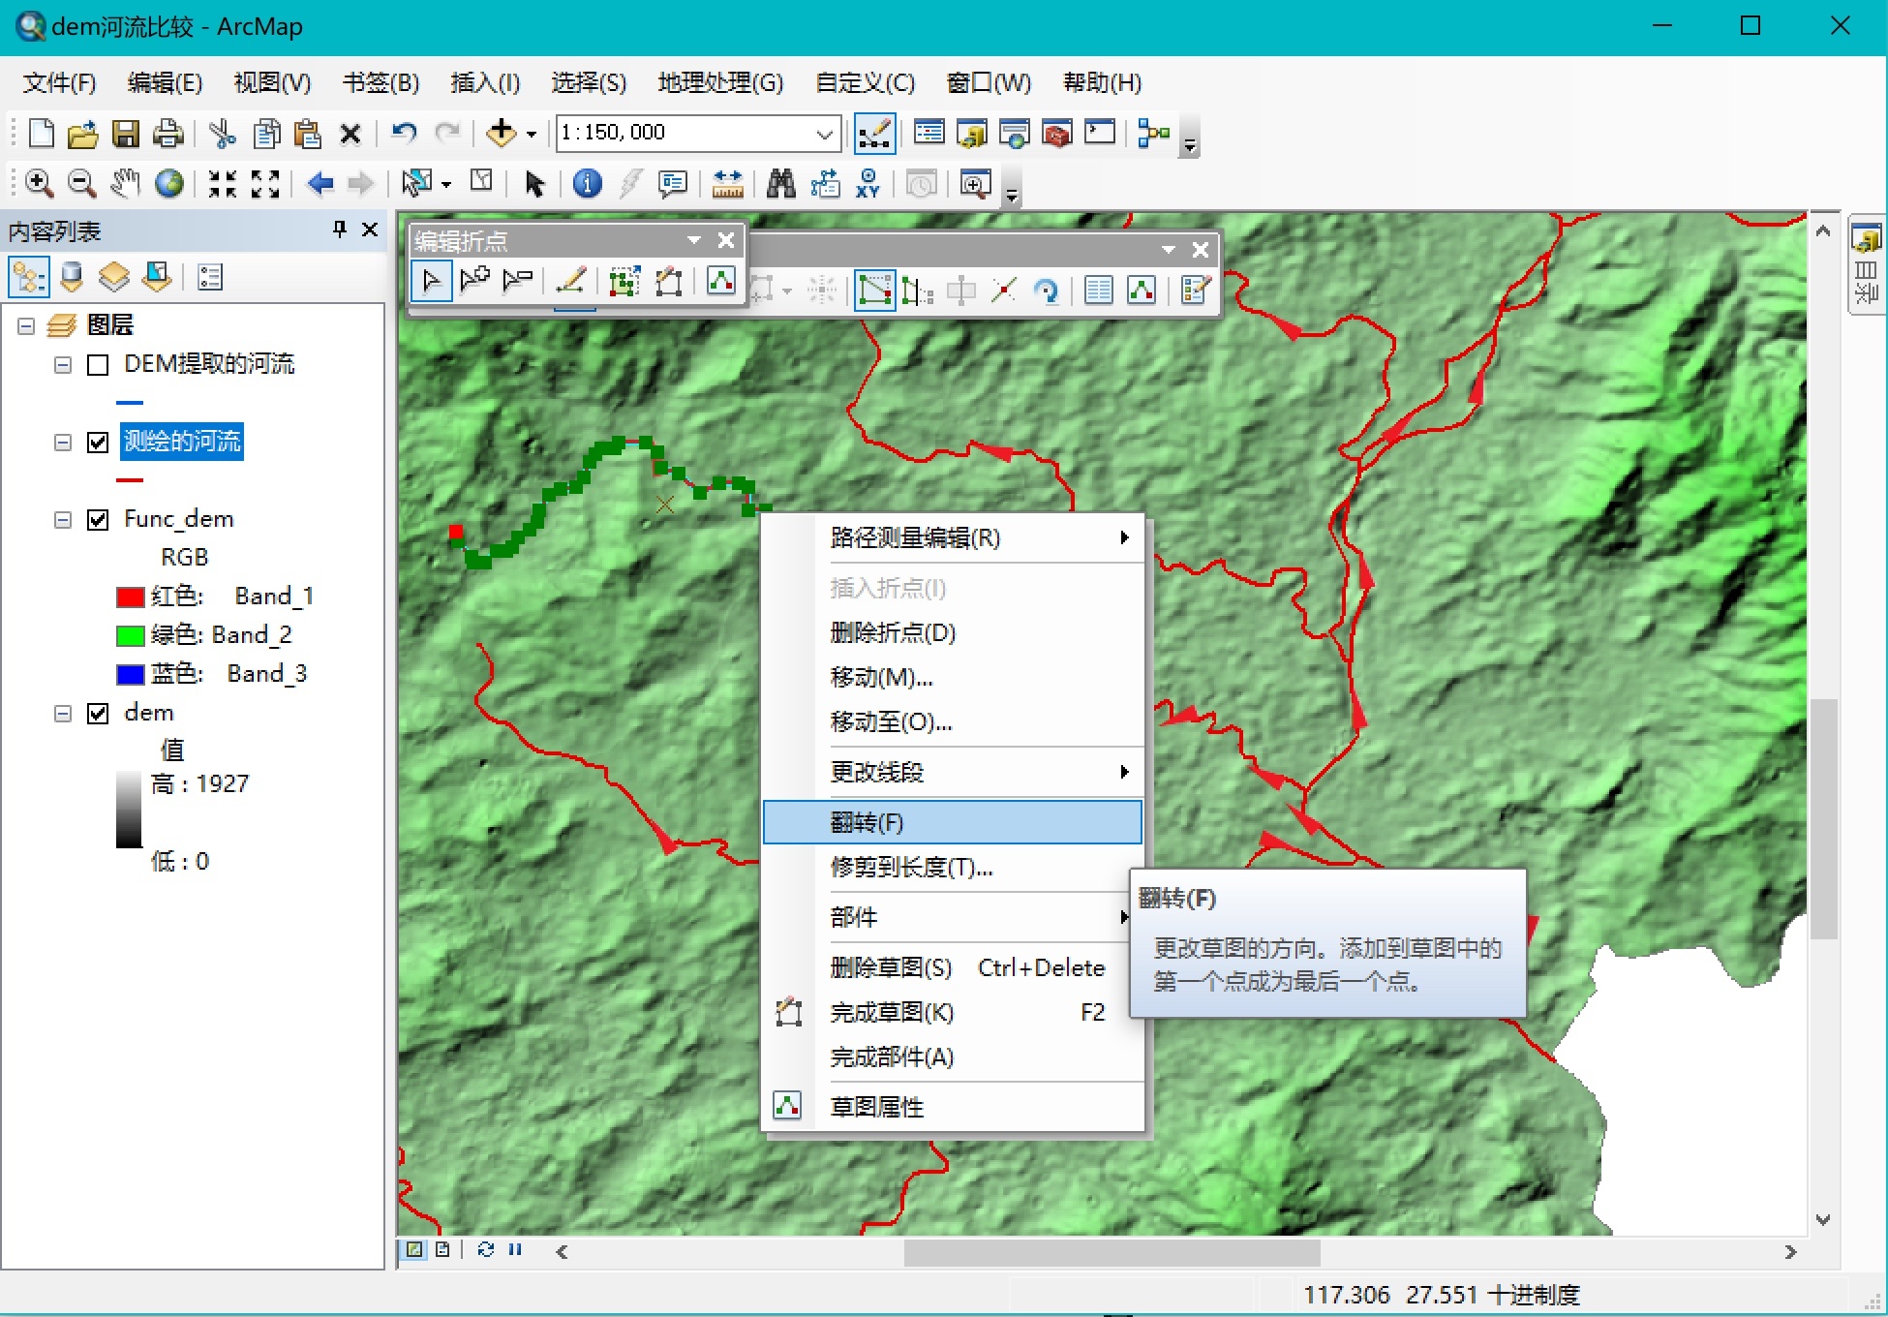Open the 地理处理(G) menu
1888x1317 pixels.
720,82
